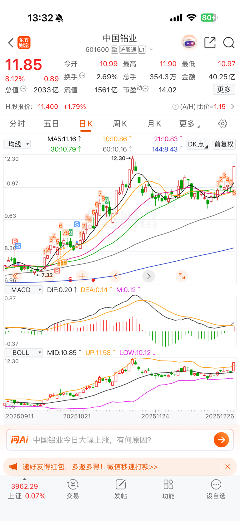Open the search magnifier icon
Viewport: 240px width, 521px height.
tap(229, 43)
